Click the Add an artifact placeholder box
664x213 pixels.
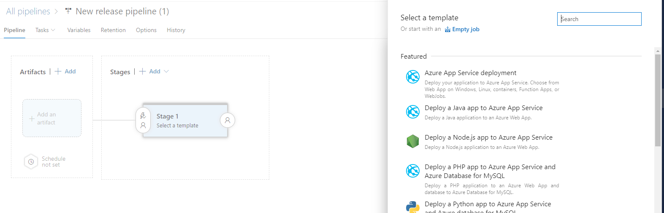click(52, 118)
